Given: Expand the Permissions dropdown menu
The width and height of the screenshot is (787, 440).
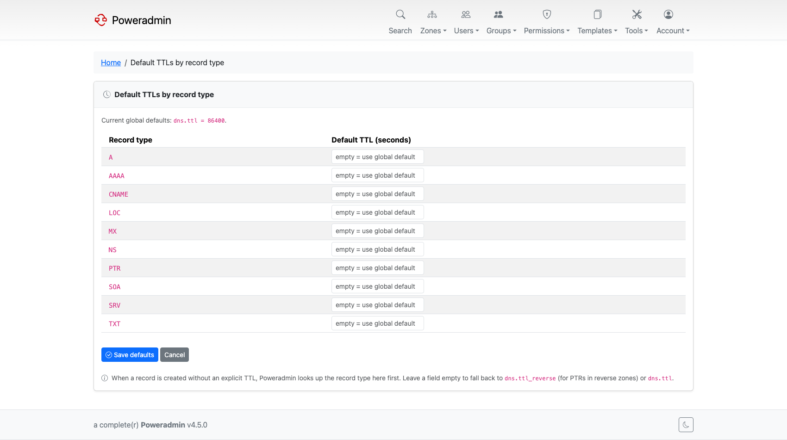Looking at the screenshot, I should point(547,31).
